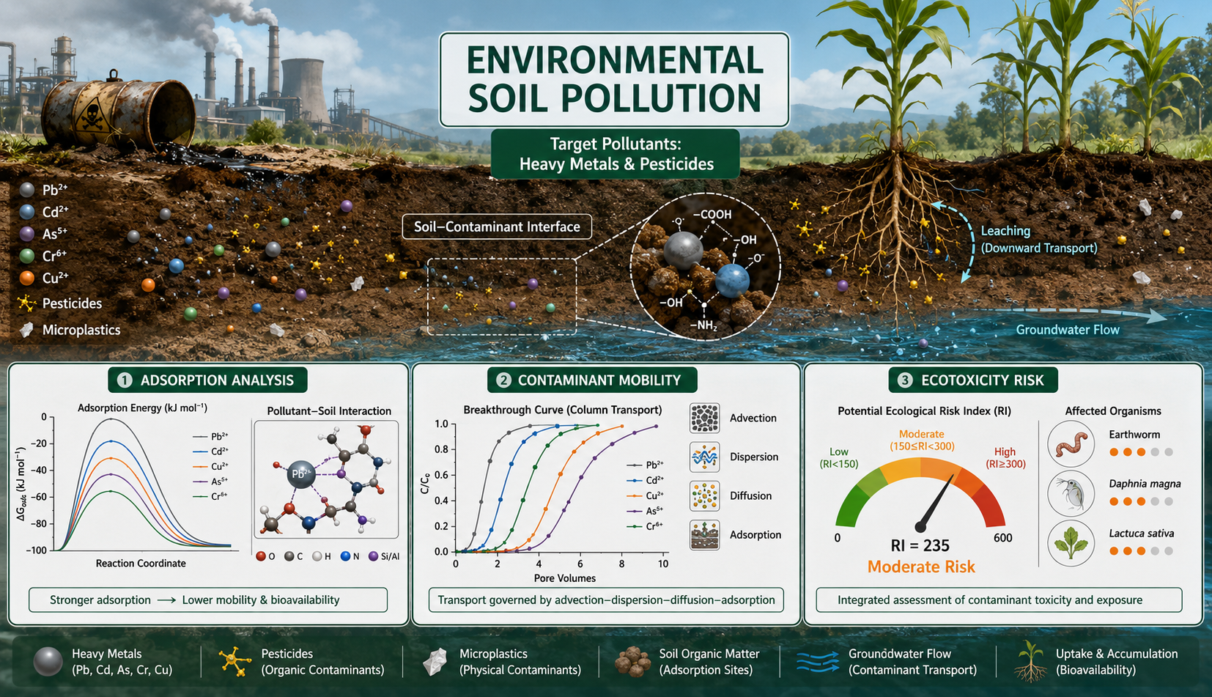Click the red O atom legend dot
1212x697 pixels.
click(260, 556)
